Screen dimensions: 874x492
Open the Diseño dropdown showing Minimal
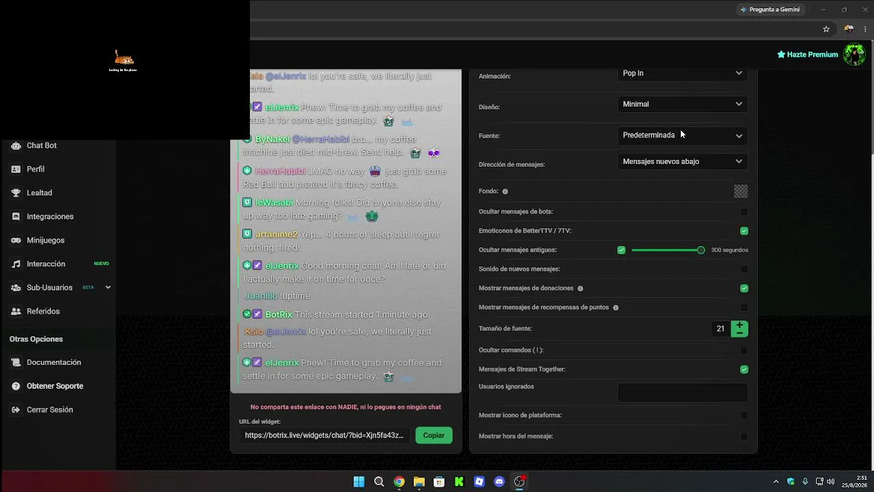(x=682, y=104)
